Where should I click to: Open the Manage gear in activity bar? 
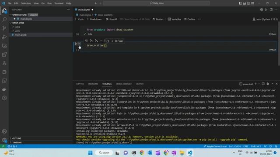click(4, 140)
